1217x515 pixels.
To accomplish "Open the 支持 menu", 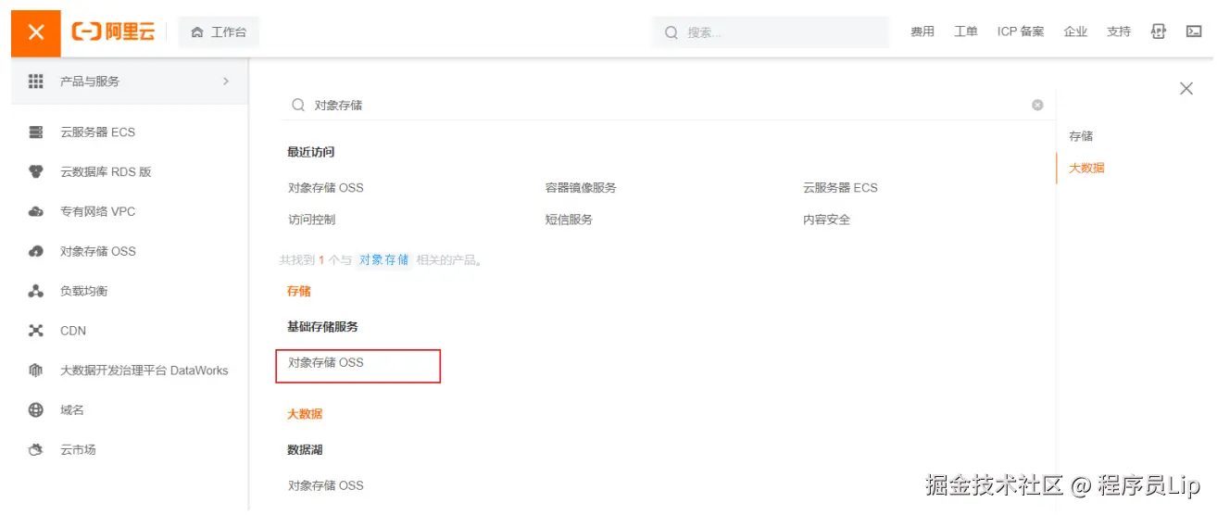I will tap(1119, 31).
